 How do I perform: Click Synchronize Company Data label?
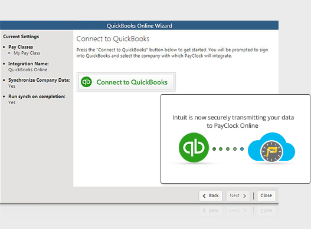click(39, 80)
